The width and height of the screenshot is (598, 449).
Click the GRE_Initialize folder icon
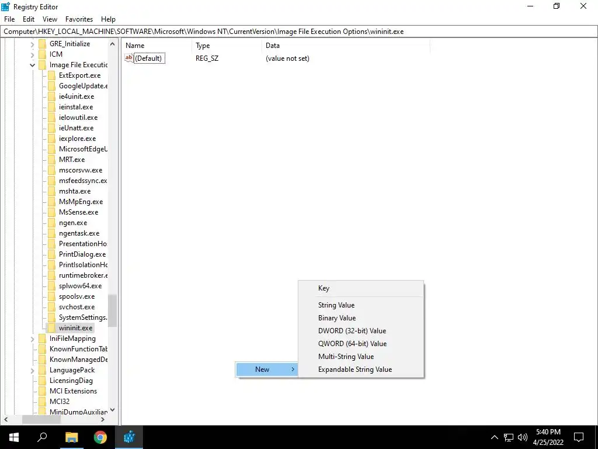point(42,44)
